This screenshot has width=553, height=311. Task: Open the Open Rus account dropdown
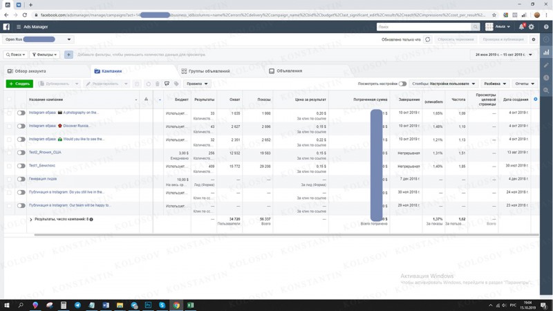(38, 39)
